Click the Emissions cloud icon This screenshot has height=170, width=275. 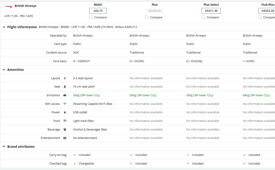pos(65,95)
